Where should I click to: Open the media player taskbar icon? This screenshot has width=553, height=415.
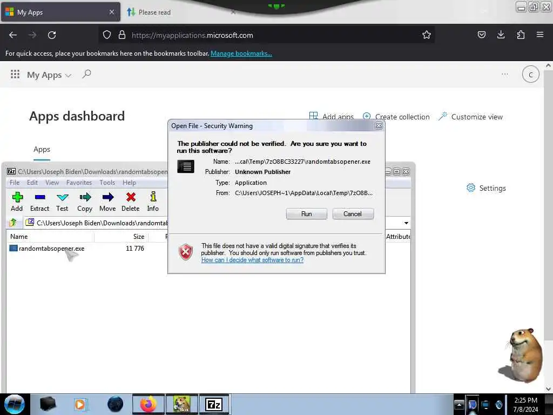click(x=80, y=404)
